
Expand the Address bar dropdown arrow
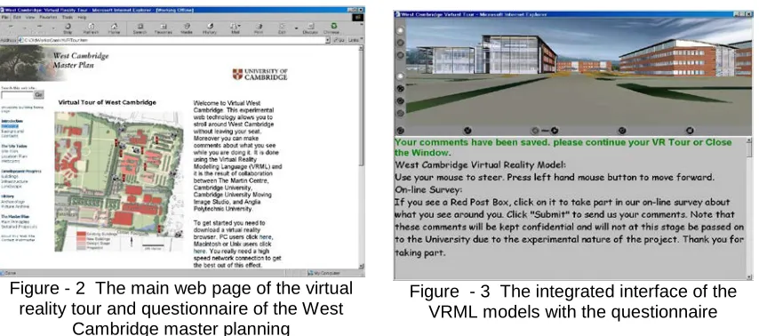click(x=328, y=40)
